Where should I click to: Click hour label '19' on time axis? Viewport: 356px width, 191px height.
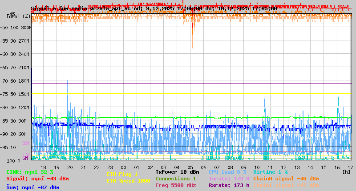pos(57,167)
